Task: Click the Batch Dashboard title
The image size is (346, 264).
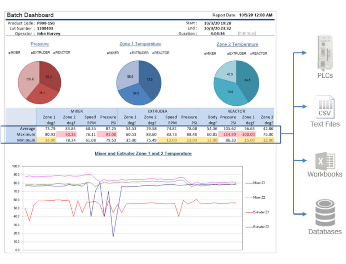Action: pos(30,15)
